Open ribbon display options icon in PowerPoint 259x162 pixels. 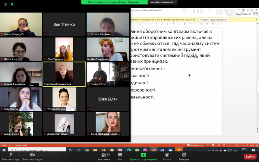click(x=243, y=10)
